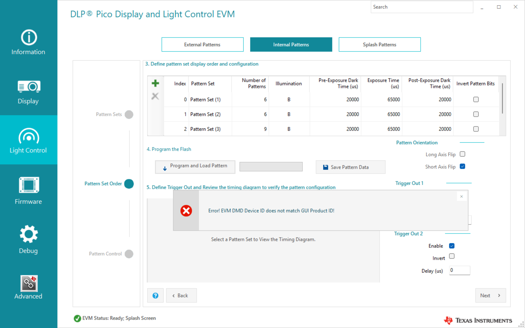Viewport: 525px width, 328px height.
Task: Select Pattern Set (1) row name
Action: [x=205, y=99]
